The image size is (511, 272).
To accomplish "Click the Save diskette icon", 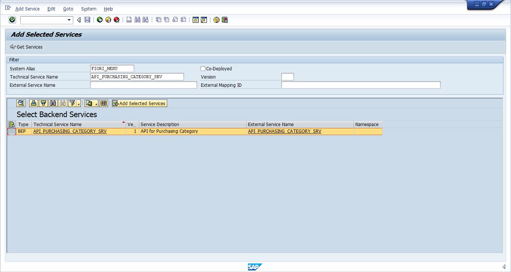I will pyautogui.click(x=87, y=20).
